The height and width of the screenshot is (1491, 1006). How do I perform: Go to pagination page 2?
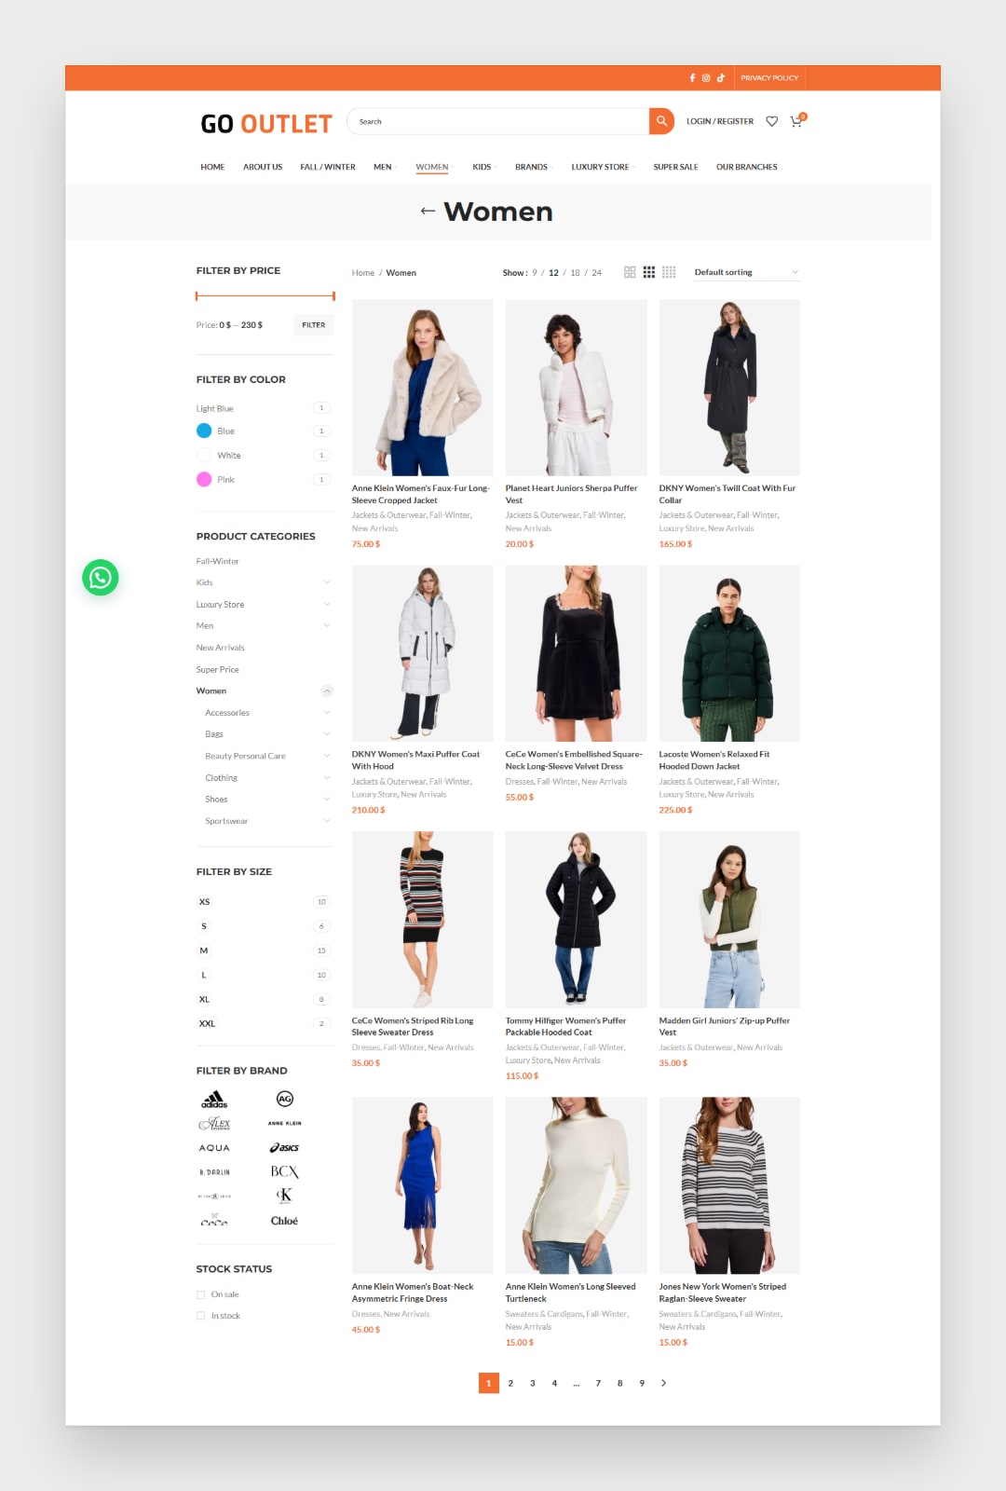(510, 1383)
